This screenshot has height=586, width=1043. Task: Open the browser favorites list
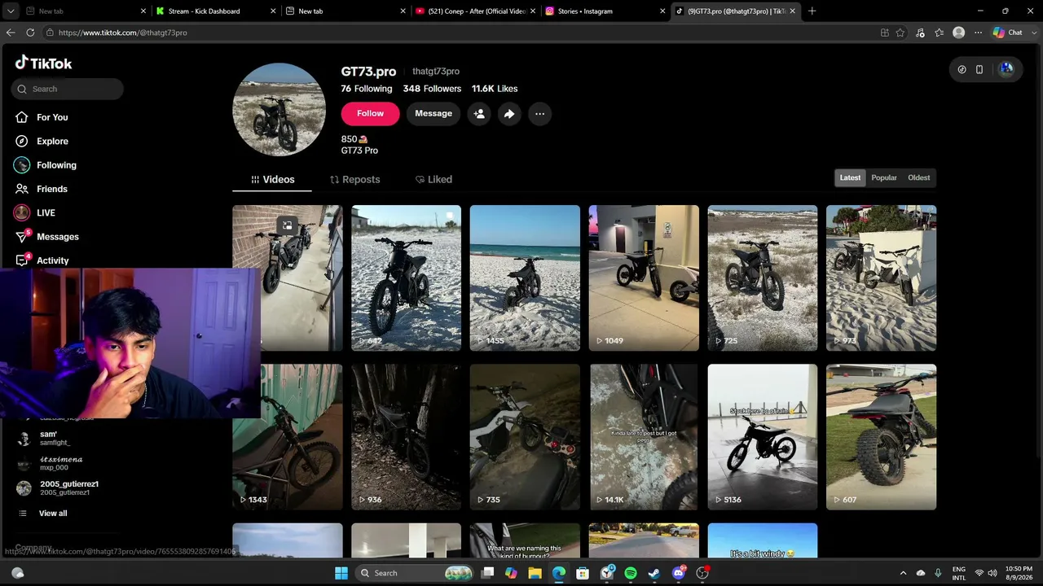coord(940,33)
